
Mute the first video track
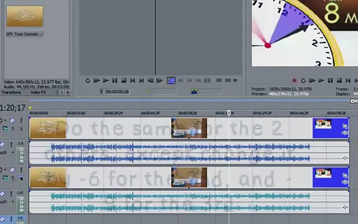coord(12,120)
